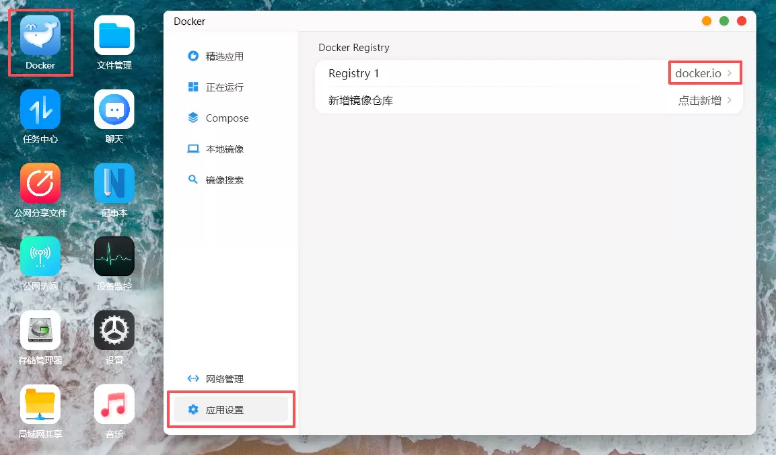Open 局域网共享 LAN sharing icon

(40, 404)
